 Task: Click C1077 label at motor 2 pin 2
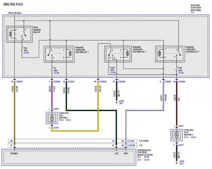[x=181, y=145]
